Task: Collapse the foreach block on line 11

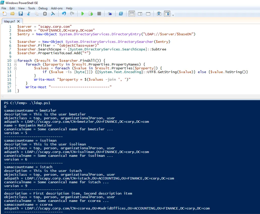Action: (15, 65)
